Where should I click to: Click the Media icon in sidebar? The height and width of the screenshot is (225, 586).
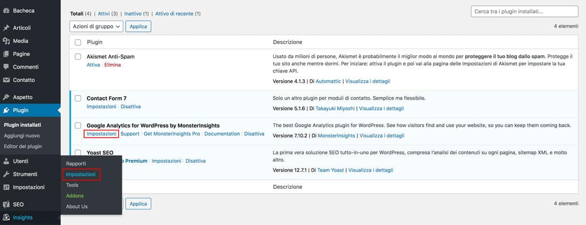pos(6,41)
